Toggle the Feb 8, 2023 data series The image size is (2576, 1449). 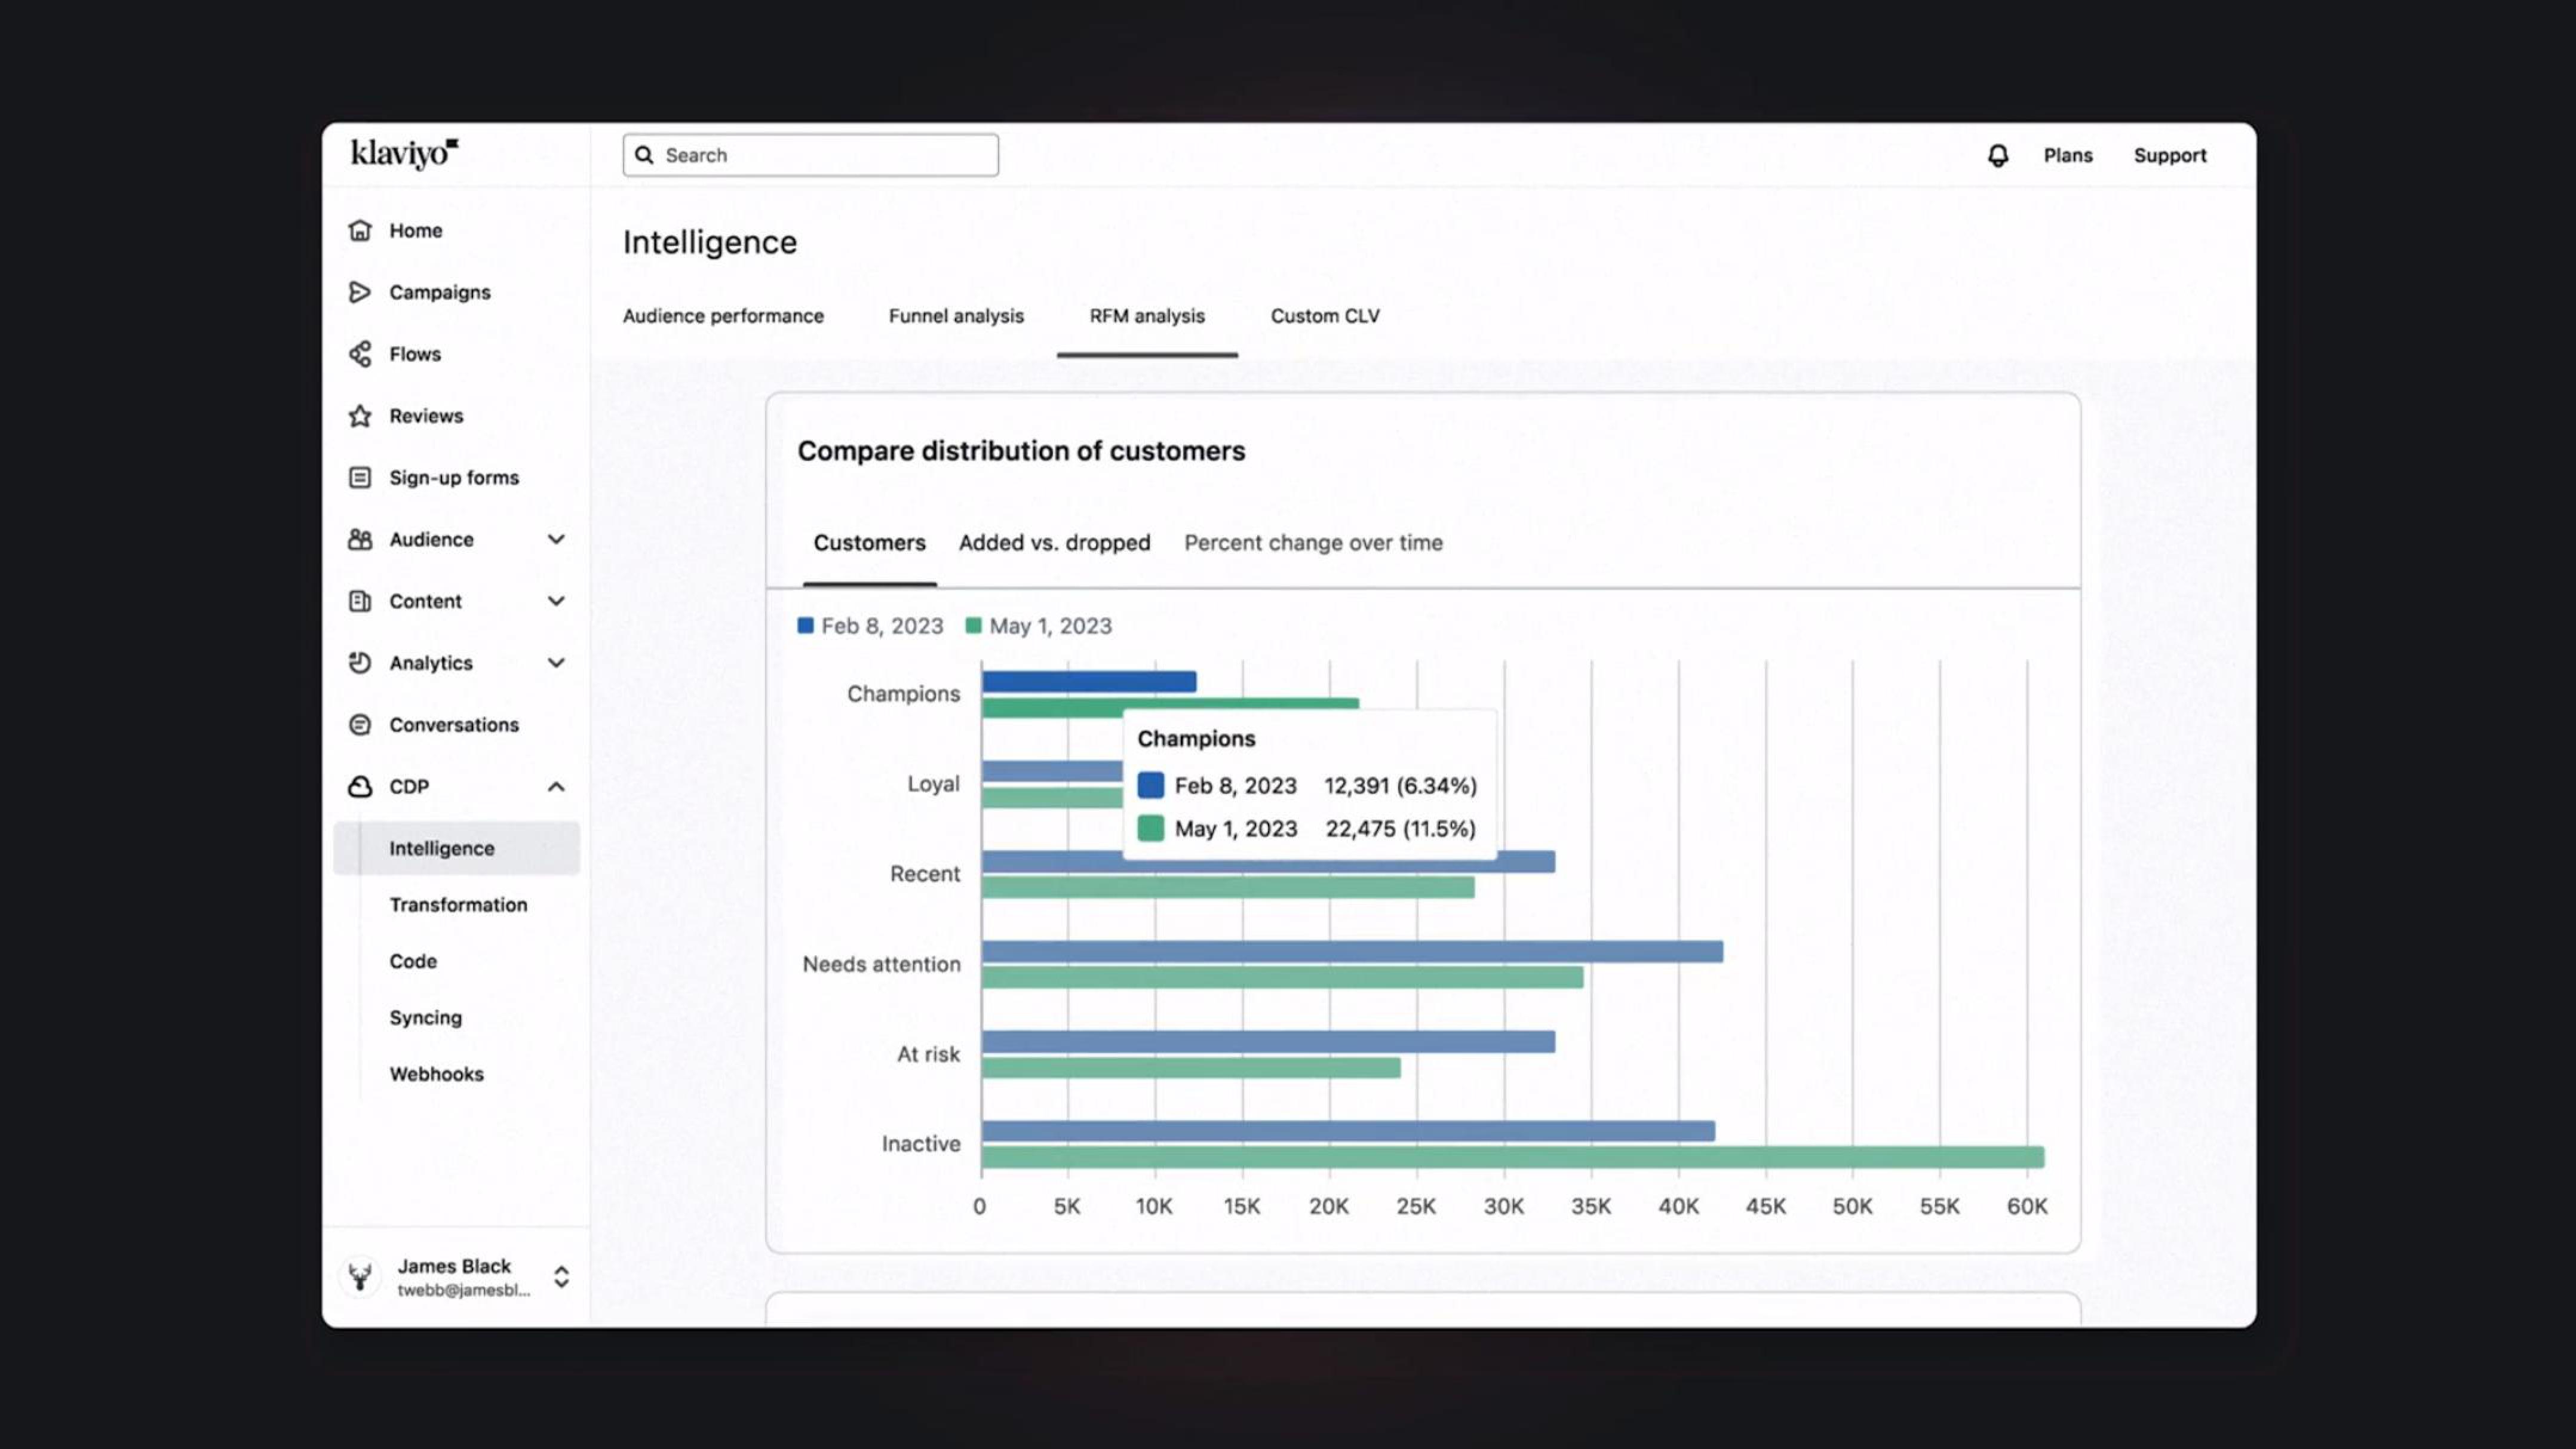[x=867, y=624]
